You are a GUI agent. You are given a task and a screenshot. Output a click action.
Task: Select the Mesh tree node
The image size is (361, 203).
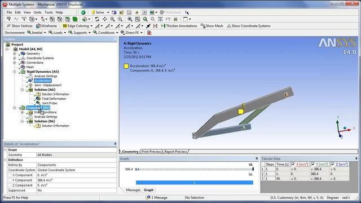click(x=30, y=67)
